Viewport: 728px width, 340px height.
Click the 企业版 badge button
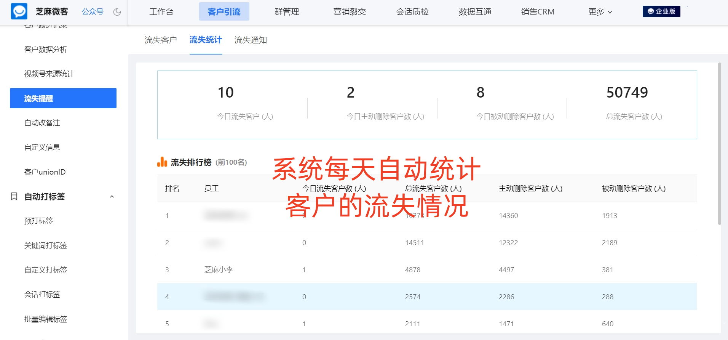coord(661,11)
